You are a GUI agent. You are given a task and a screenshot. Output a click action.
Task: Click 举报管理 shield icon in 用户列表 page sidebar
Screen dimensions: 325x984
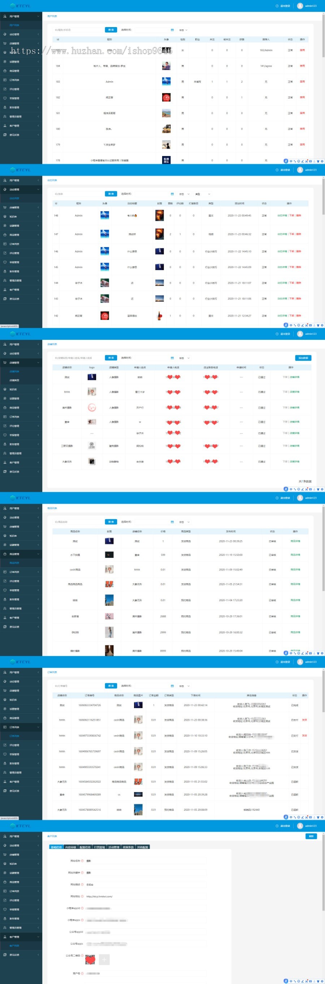(x=5, y=98)
